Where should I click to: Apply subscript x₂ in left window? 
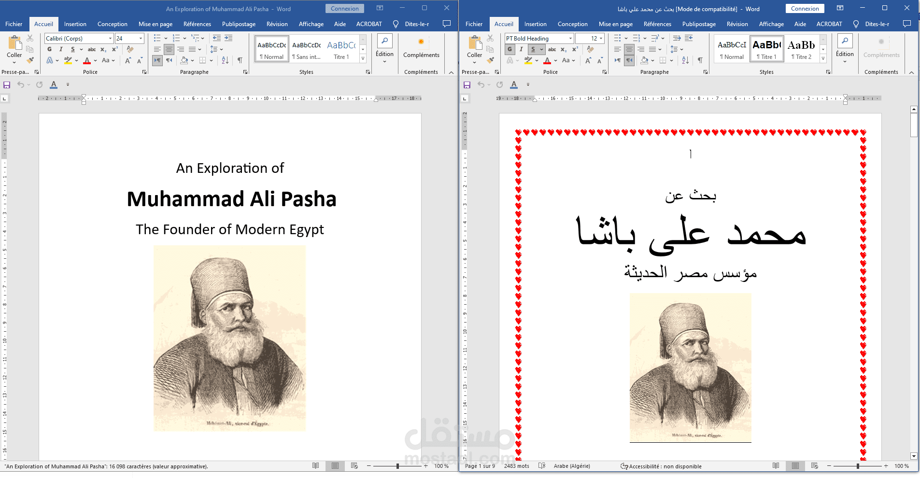pyautogui.click(x=103, y=49)
